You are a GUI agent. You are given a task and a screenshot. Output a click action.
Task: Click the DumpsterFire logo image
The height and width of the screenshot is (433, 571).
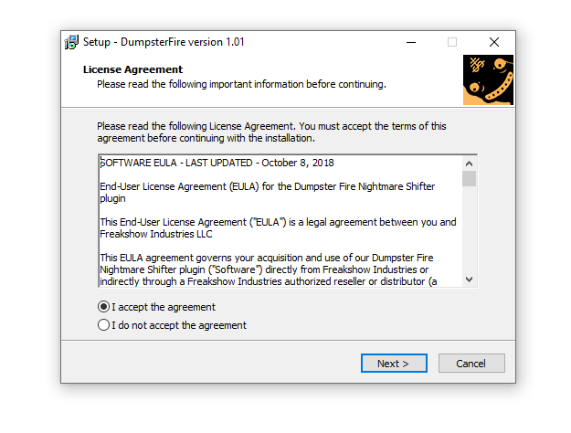488,79
